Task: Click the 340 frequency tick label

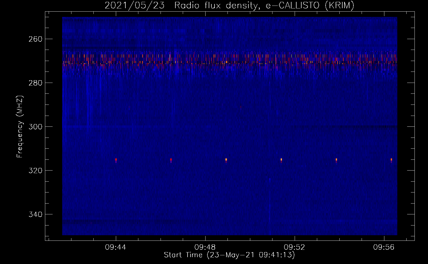Action: [35, 214]
